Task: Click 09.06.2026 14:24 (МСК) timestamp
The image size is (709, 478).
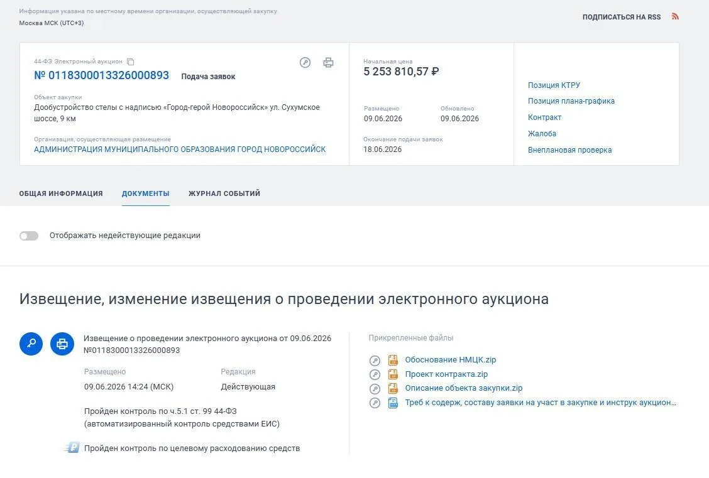Action: click(x=129, y=387)
